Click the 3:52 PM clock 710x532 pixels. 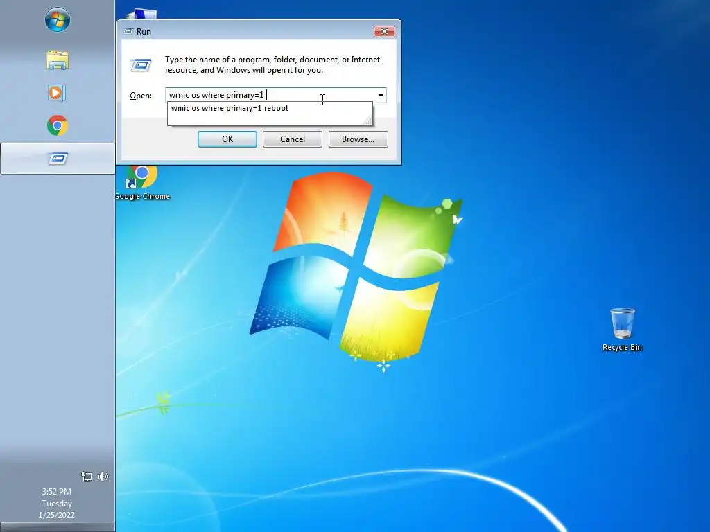57,491
